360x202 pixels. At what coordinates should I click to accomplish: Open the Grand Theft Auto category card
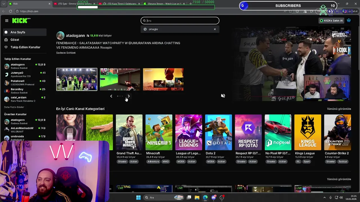pos(129,132)
